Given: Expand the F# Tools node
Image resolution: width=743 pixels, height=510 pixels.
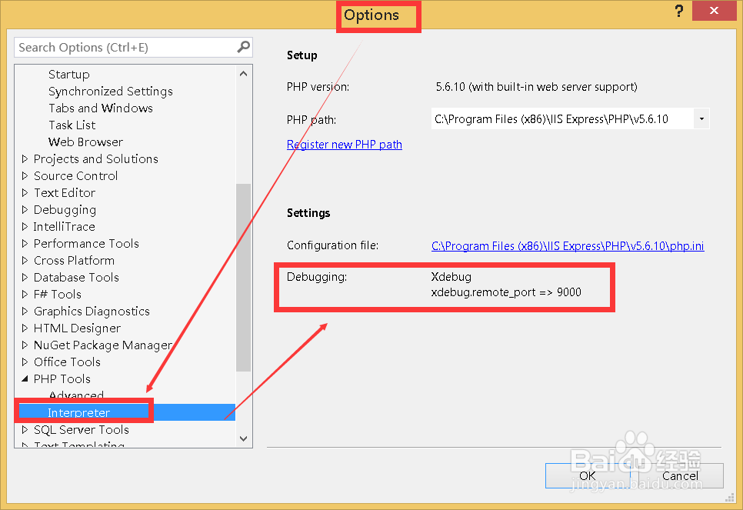Looking at the screenshot, I should tap(25, 295).
